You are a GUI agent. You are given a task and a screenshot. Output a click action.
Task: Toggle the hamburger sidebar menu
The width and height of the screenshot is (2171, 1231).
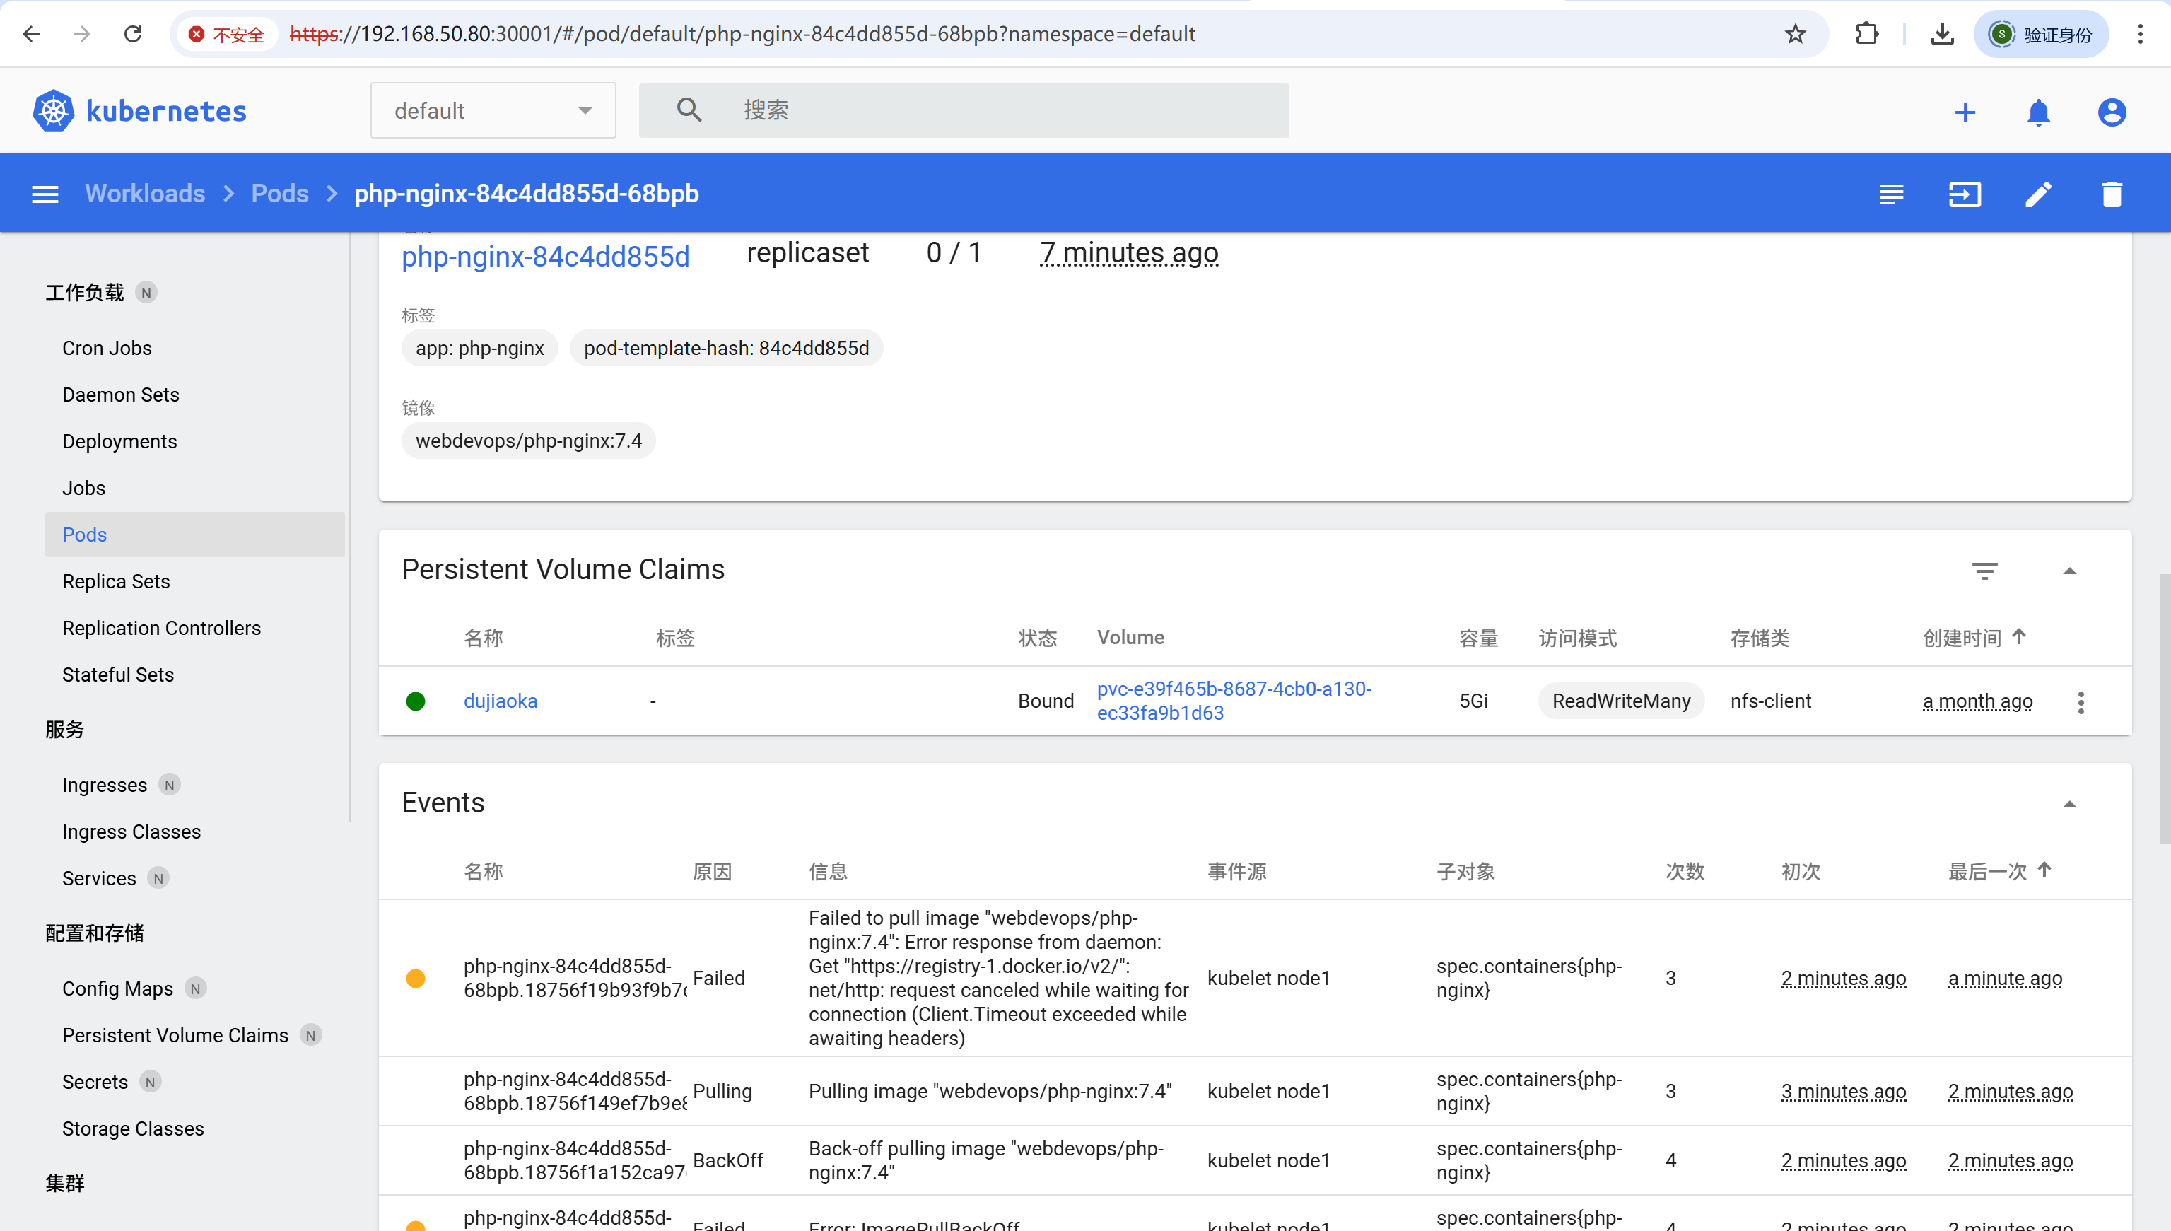[x=45, y=194]
